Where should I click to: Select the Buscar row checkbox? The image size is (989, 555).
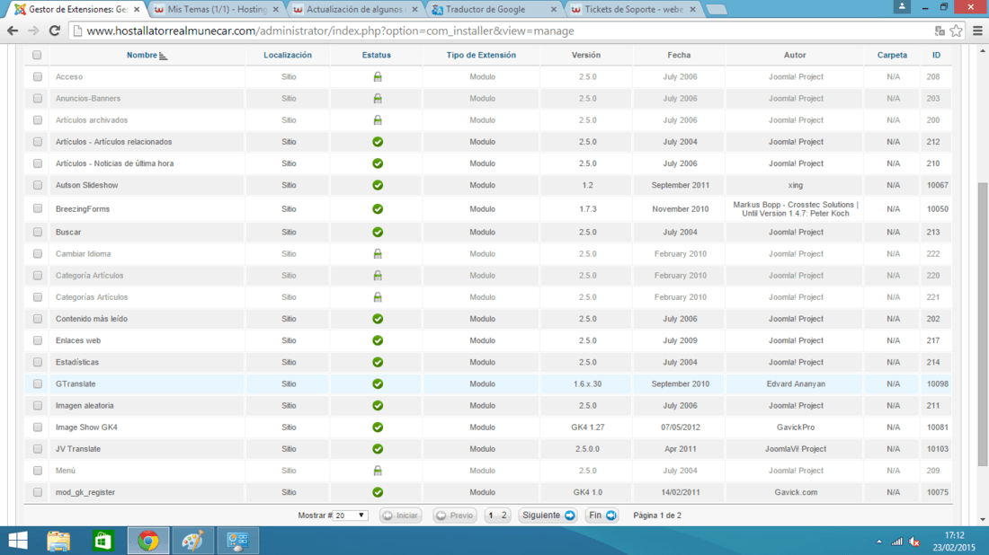point(37,232)
